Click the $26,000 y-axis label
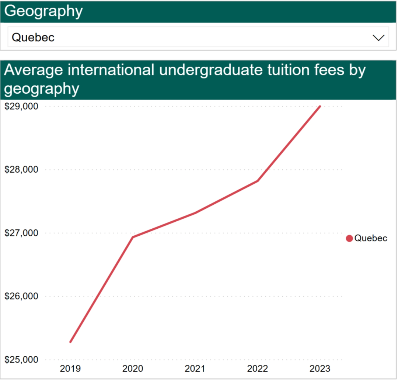 tap(21, 296)
